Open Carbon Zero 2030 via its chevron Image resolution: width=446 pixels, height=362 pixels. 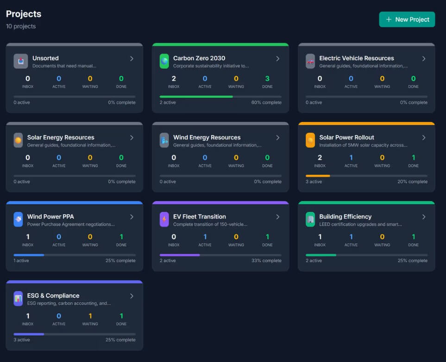(x=277, y=59)
